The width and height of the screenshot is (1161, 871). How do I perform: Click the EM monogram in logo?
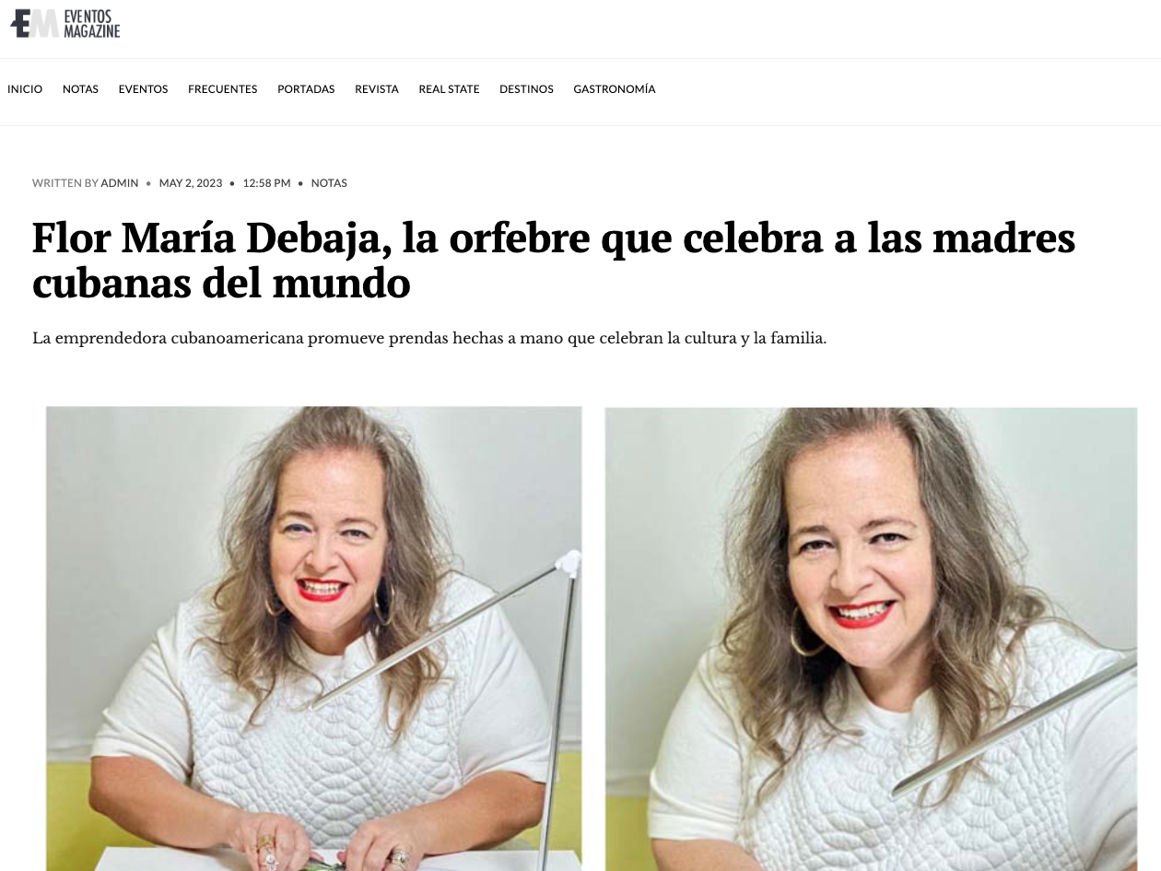[x=34, y=24]
